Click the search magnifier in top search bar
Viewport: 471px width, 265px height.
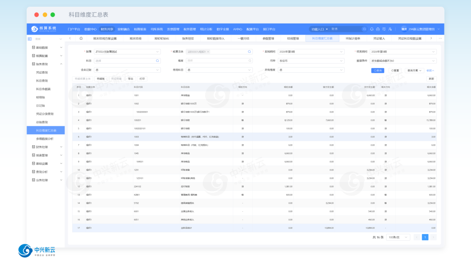[364, 29]
